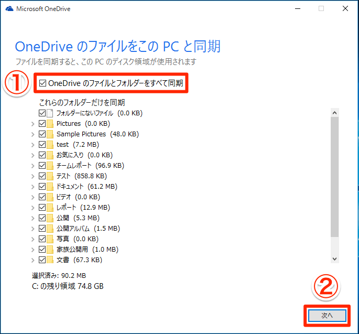This screenshot has width=359, height=334.
Task: Expand the test folder tree
Action: [x=32, y=145]
